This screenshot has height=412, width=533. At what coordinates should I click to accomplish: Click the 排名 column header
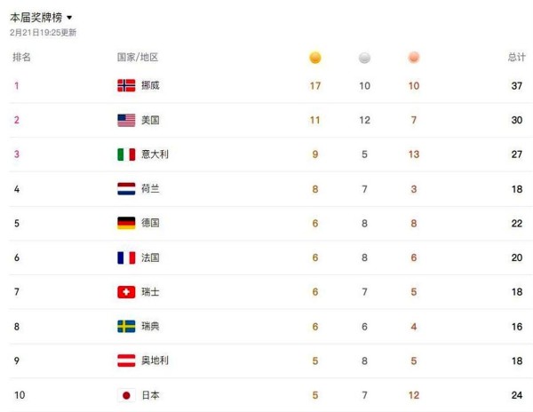point(22,57)
